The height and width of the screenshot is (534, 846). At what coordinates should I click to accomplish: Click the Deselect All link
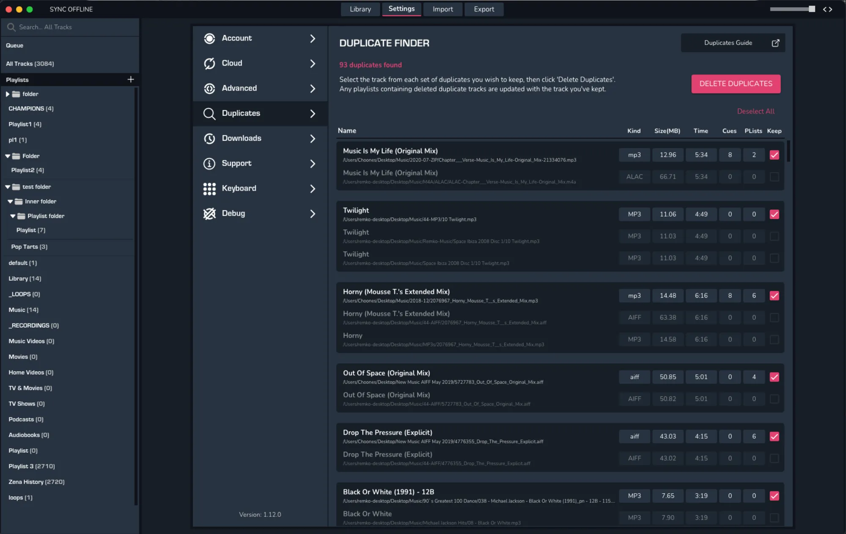tap(755, 111)
